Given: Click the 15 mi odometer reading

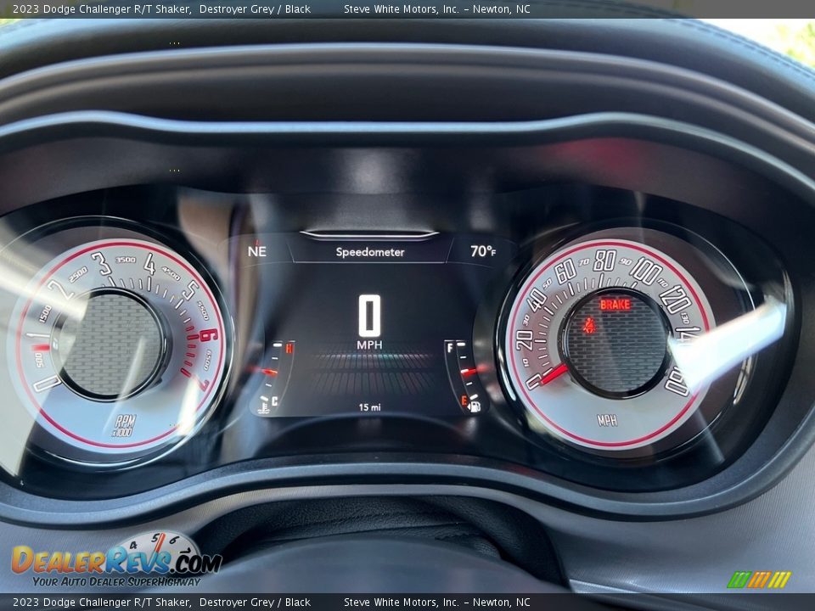Looking at the screenshot, I should [x=369, y=407].
